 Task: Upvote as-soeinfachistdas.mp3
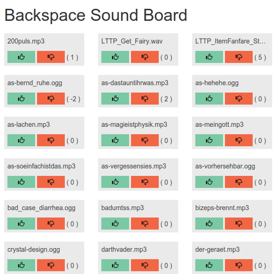pyautogui.click(x=21, y=182)
